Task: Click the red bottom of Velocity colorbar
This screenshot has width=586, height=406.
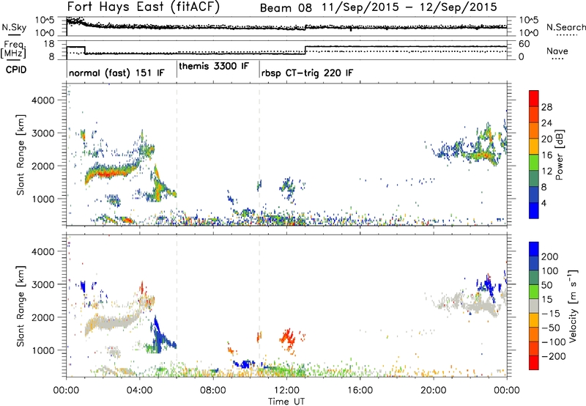Action: pos(534,363)
